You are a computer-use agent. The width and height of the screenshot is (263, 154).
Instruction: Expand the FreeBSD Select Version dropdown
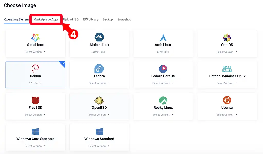coord(35,115)
